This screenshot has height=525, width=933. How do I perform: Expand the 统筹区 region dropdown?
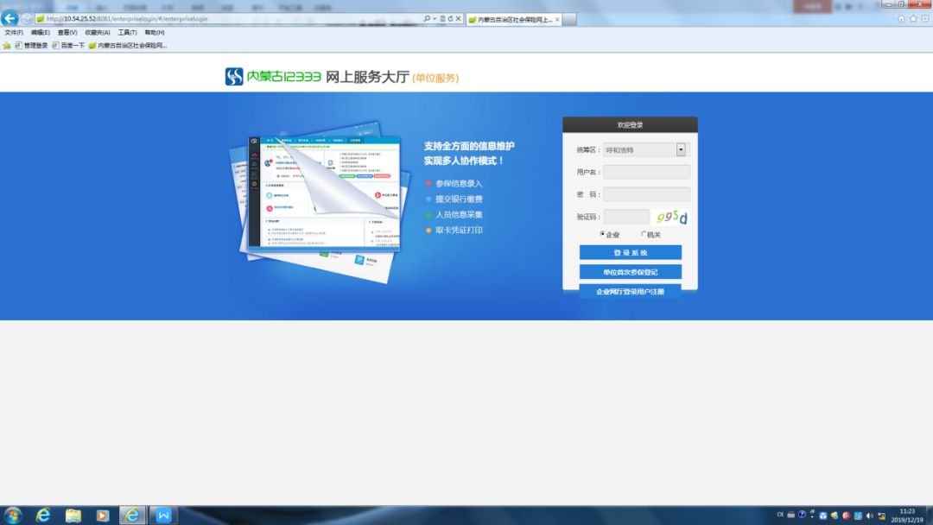click(x=681, y=149)
